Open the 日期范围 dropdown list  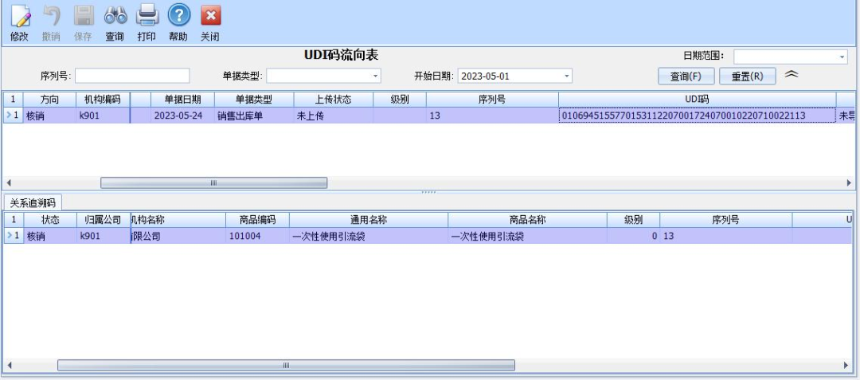842,57
